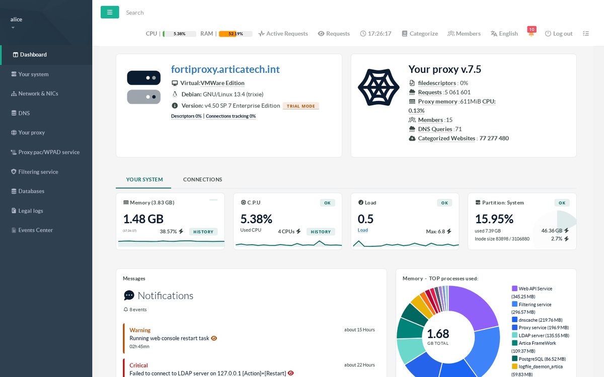This screenshot has height=377, width=604.
Task: Open the English language selector
Action: coord(504,34)
